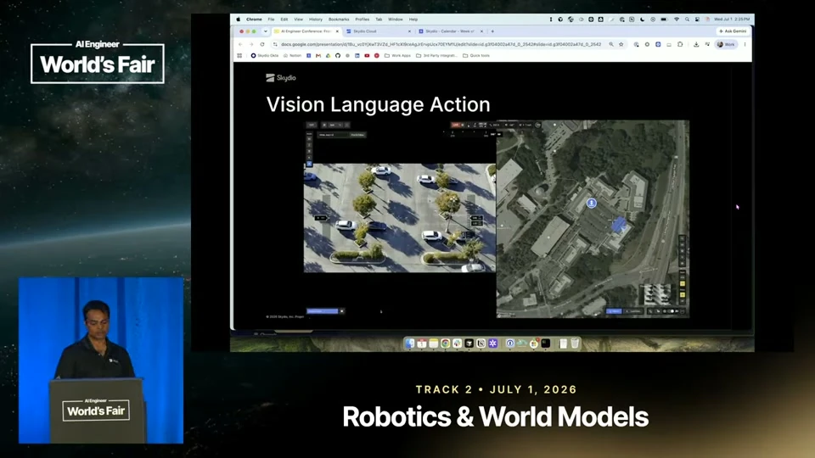Image resolution: width=815 pixels, height=458 pixels.
Task: Switch to the AI Engineer Conference tab
Action: (306, 31)
